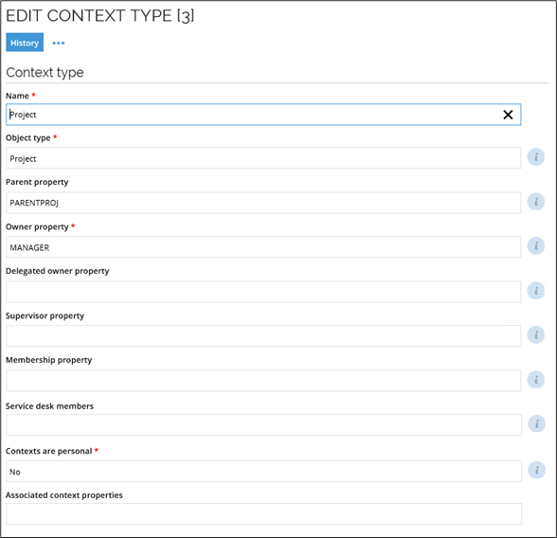Open the Parent property PARENTPROJ field

(x=263, y=203)
